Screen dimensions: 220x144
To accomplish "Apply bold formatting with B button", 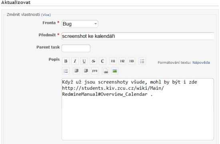I will click(x=66, y=61).
